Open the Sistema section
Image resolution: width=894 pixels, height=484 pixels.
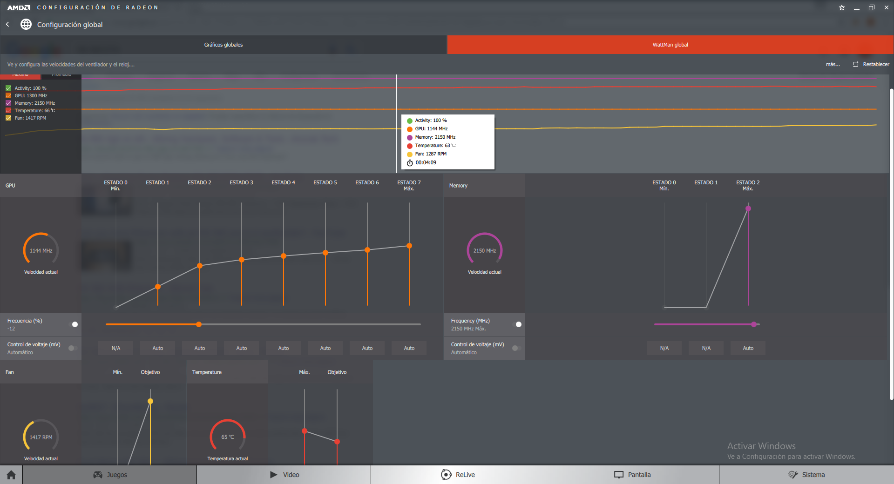click(x=806, y=475)
